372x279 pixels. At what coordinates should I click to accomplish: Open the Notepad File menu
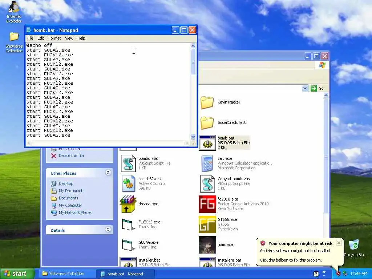click(30, 38)
